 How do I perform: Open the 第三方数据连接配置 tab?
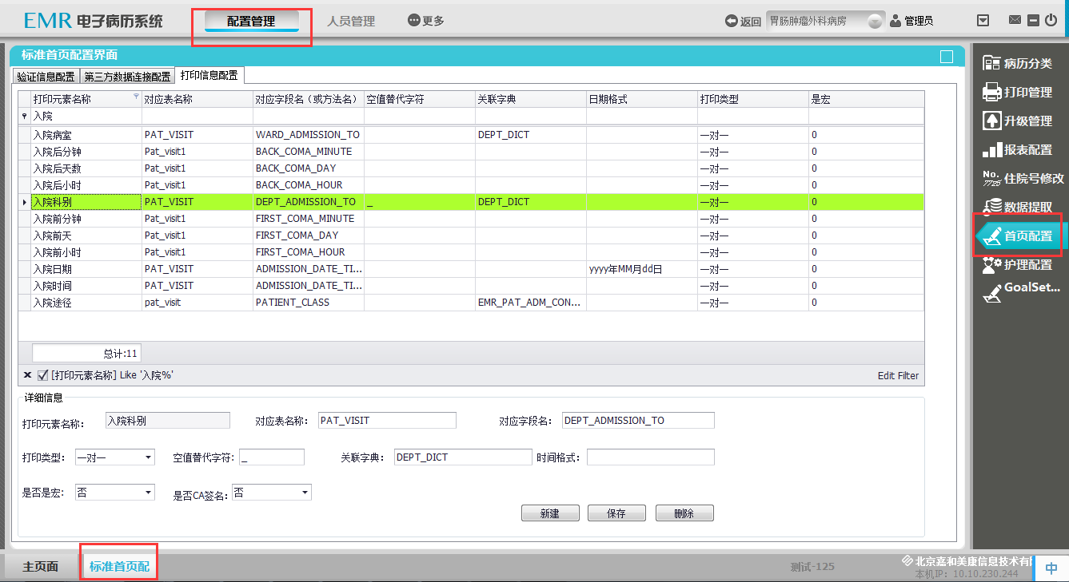point(127,77)
